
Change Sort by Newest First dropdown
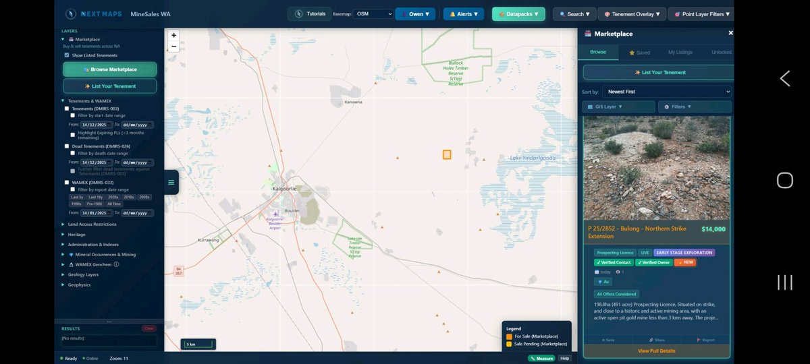tap(668, 92)
